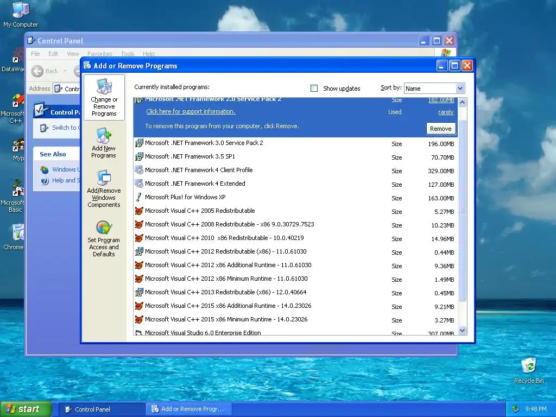Switch to Control Panel taskbar button
This screenshot has height=417, width=556.
[x=102, y=409]
